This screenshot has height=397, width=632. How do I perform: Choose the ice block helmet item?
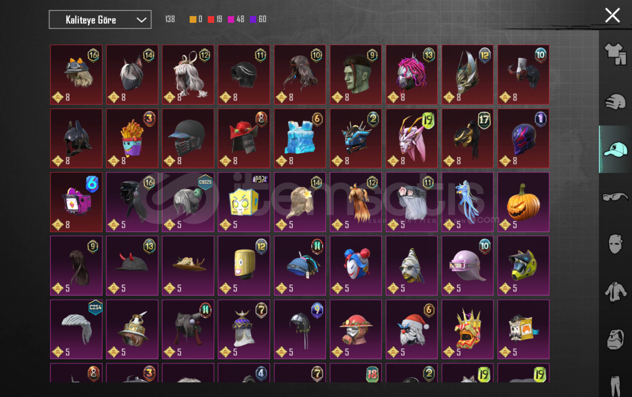pos(300,138)
